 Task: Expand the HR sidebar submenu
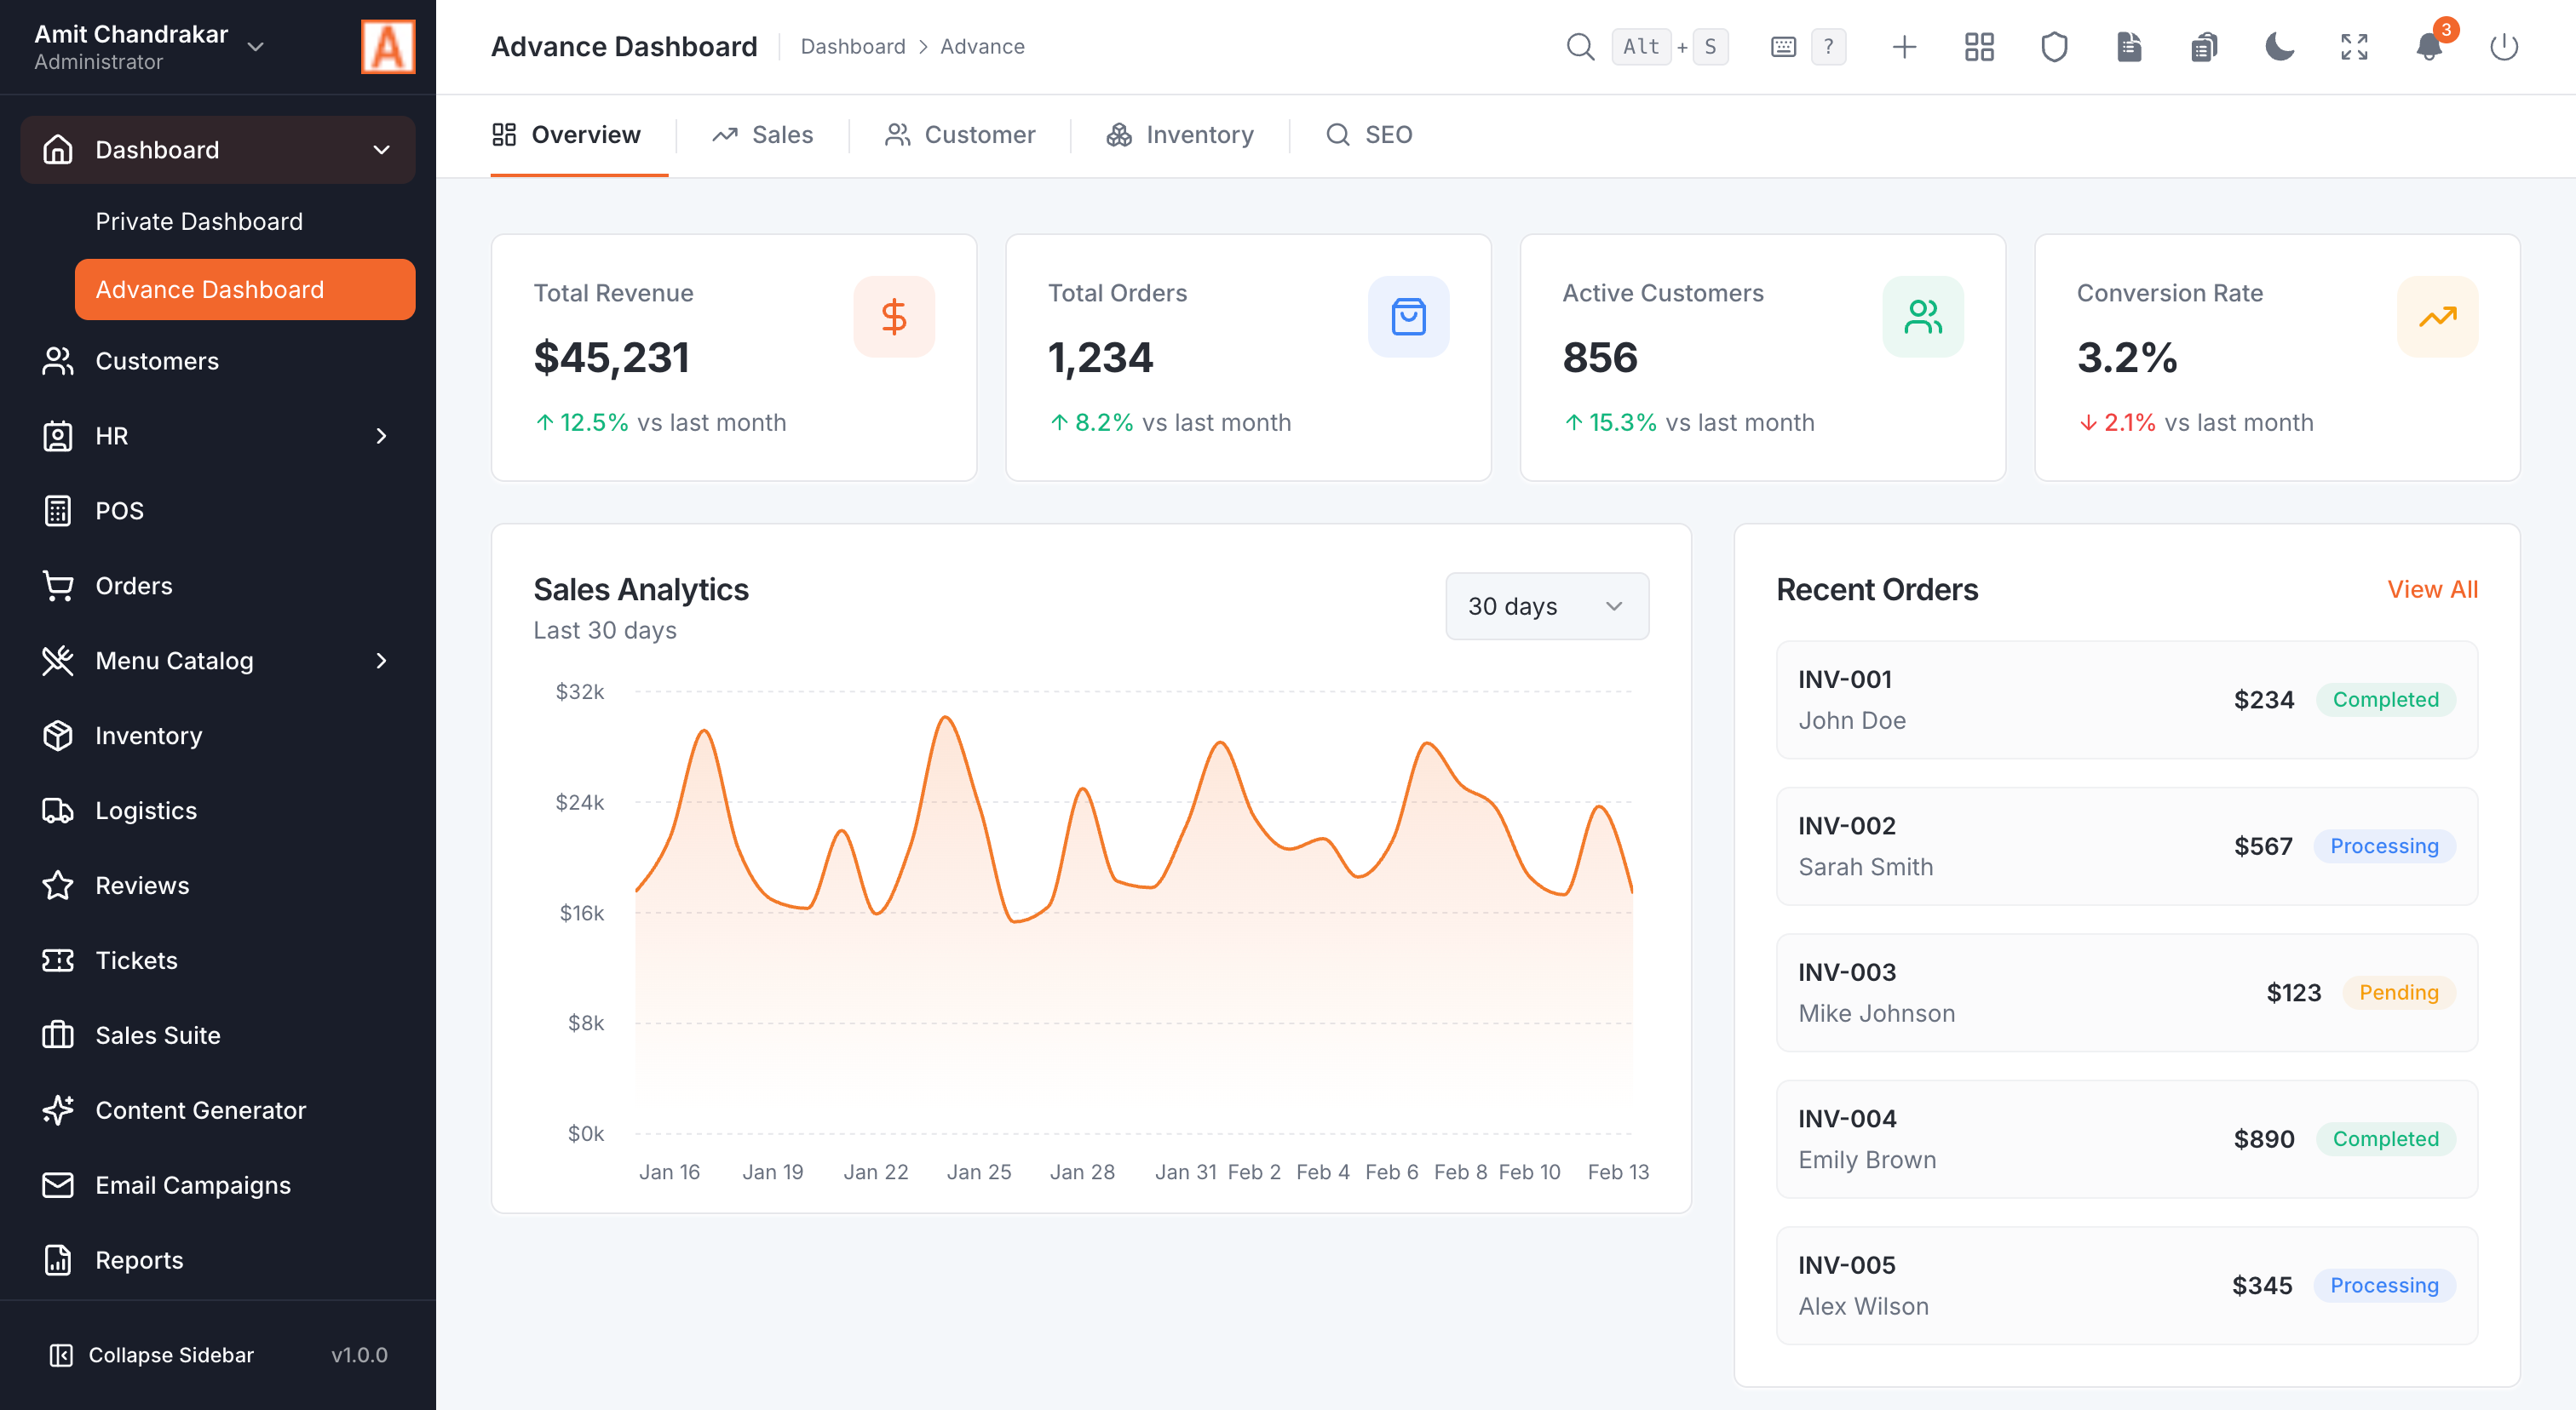click(381, 436)
